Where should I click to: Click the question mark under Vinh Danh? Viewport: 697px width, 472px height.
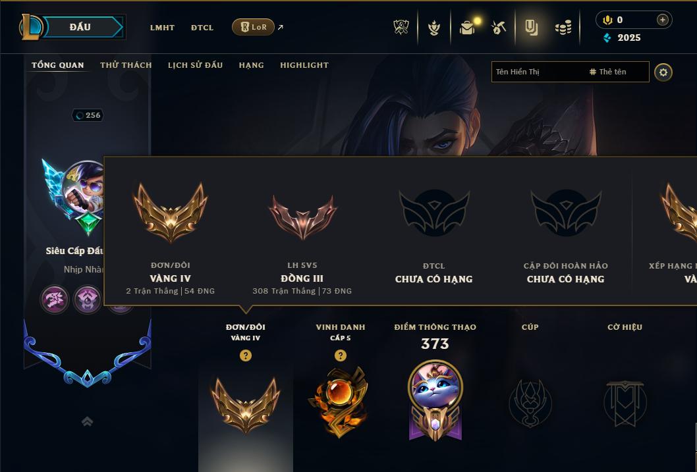click(341, 355)
